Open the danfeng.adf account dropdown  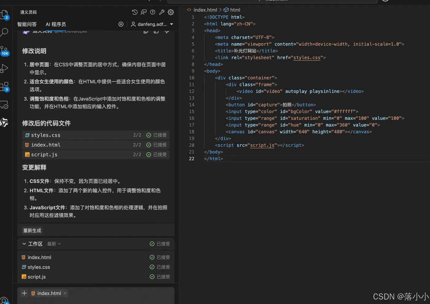[152, 24]
